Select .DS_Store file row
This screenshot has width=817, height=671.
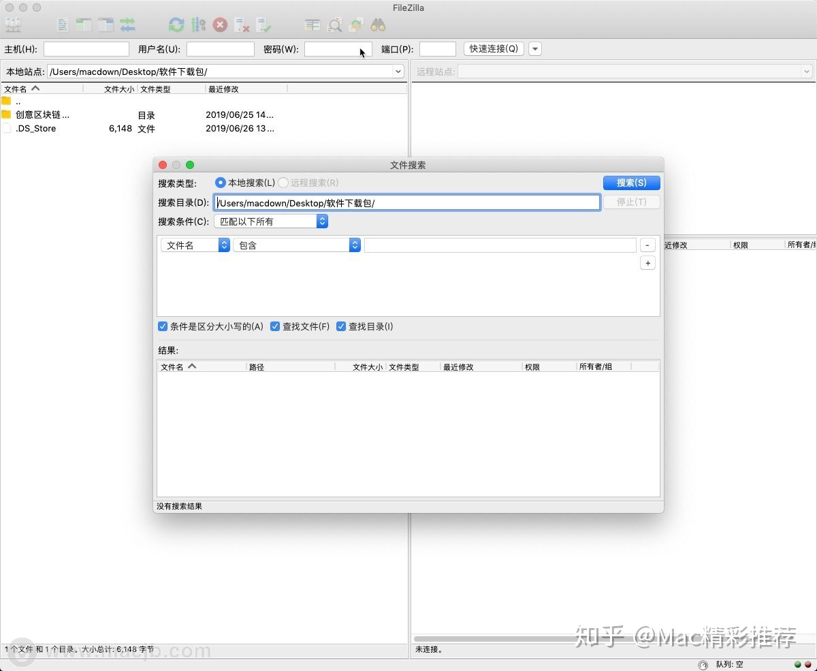204,128
